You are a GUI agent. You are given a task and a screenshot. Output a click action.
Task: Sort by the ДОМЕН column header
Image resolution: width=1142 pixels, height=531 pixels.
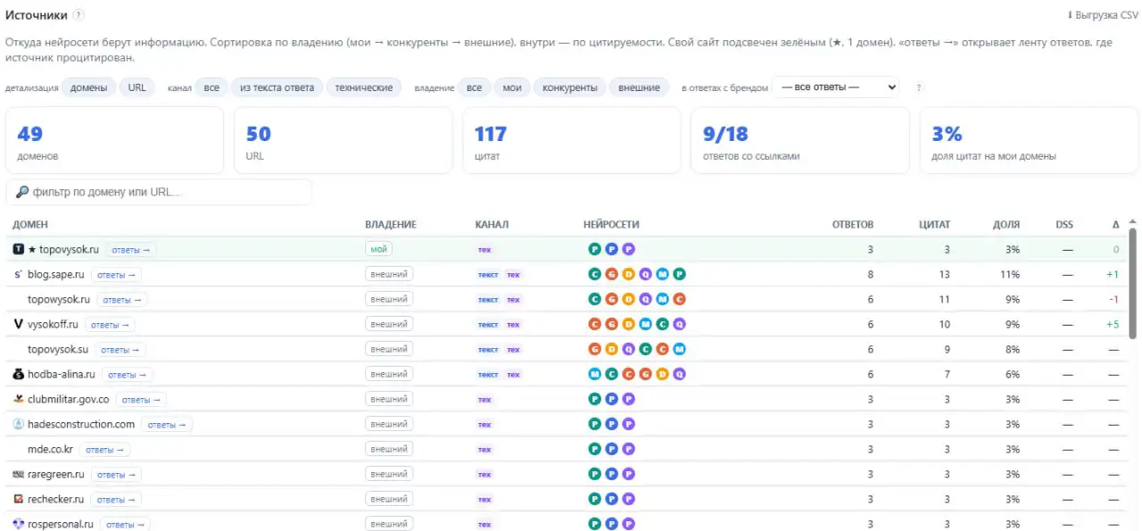(x=30, y=225)
